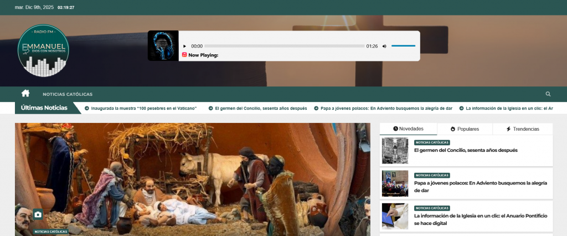Click the home icon in navigation bar
The image size is (567, 236).
tap(25, 94)
